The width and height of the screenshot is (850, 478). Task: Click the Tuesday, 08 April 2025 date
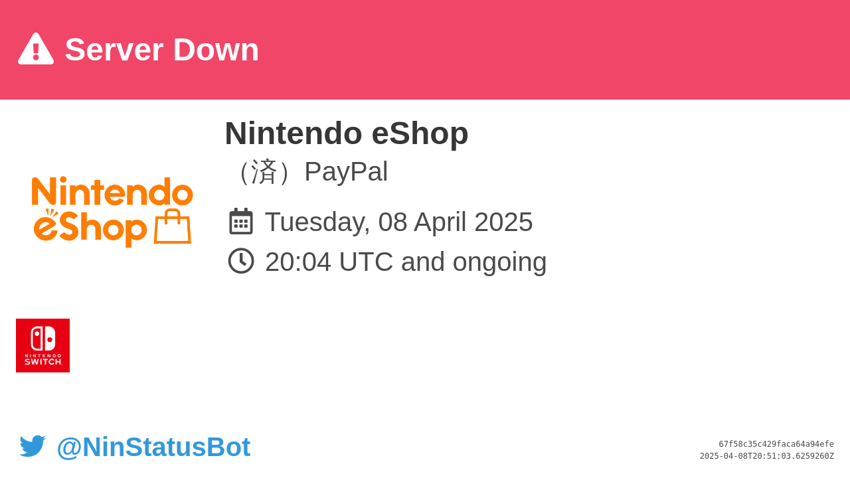point(399,222)
